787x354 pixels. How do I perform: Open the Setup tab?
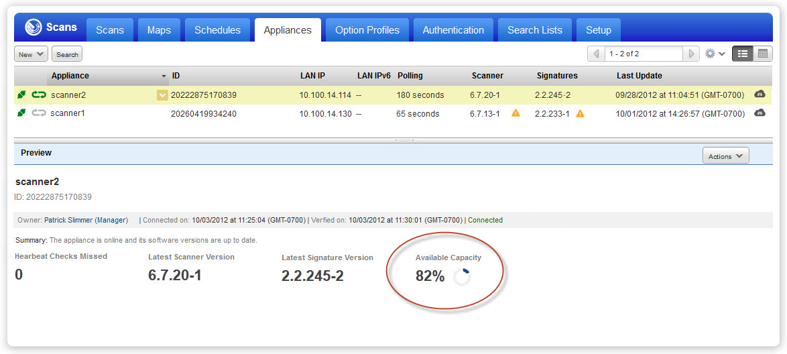[x=598, y=30]
